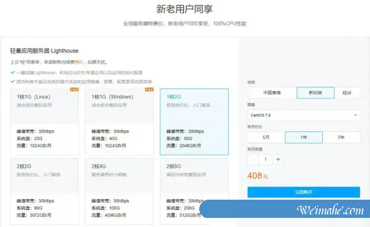Click 流量: 2048GB/月 in the 1核2G card
The image size is (370, 227).
click(184, 146)
